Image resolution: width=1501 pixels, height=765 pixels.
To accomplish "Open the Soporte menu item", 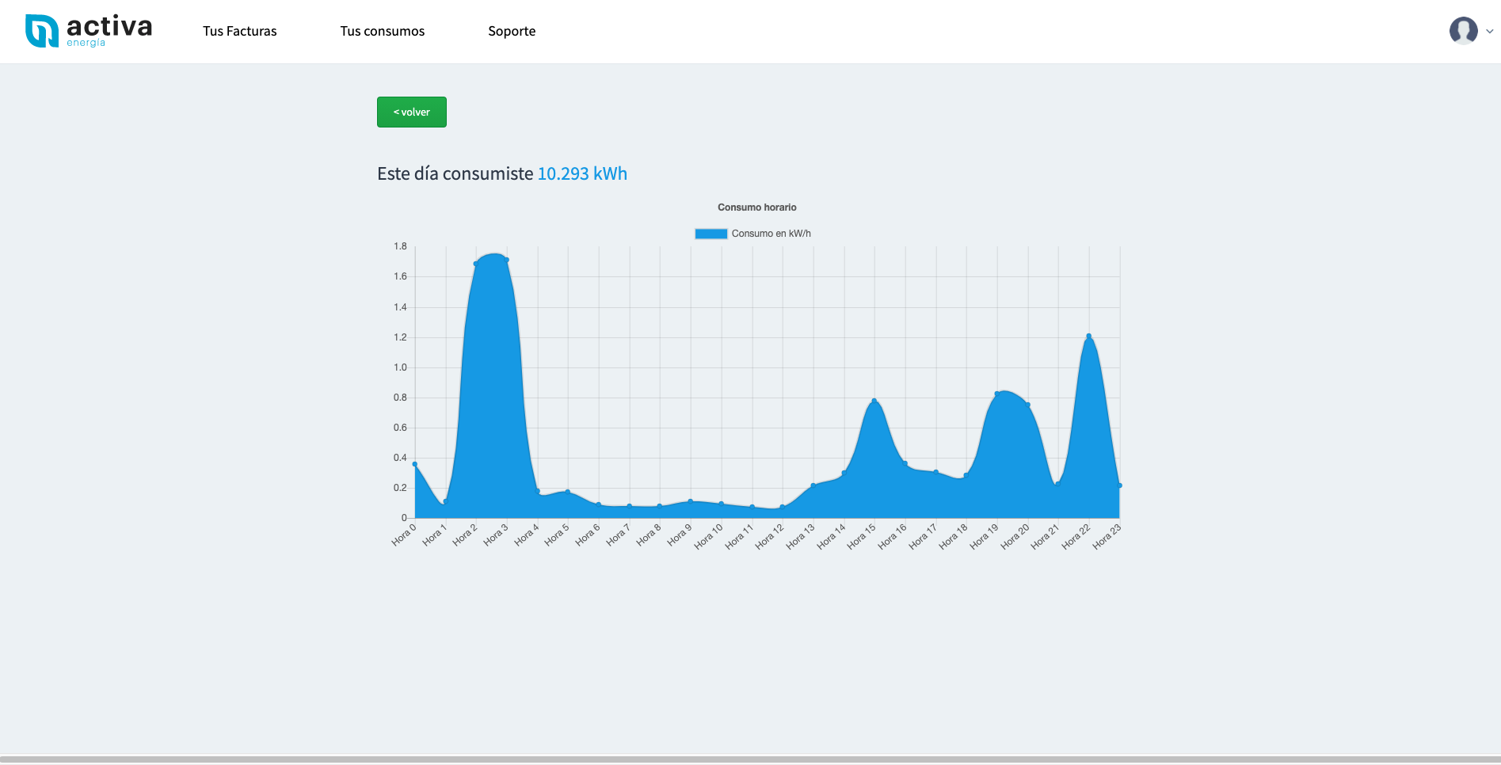I will tap(512, 31).
